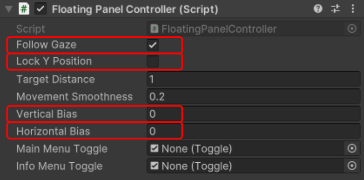Click the Target Distance value field
The width and height of the screenshot is (364, 180).
click(253, 80)
